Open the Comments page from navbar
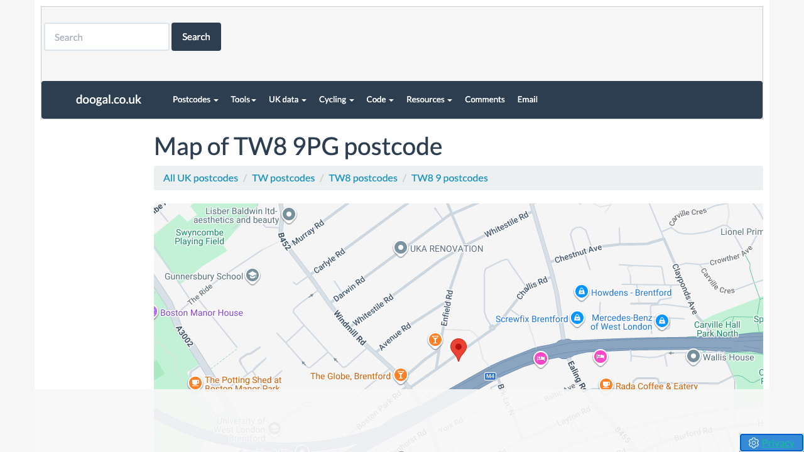 pyautogui.click(x=484, y=99)
